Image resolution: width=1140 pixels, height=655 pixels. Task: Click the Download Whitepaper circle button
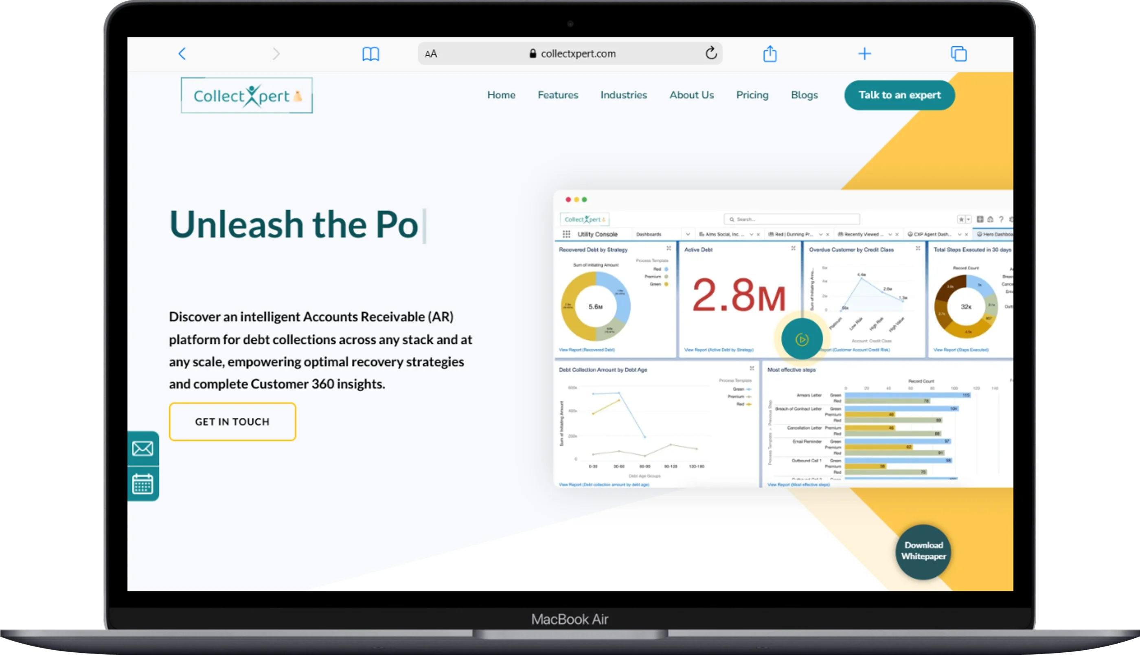click(x=923, y=551)
